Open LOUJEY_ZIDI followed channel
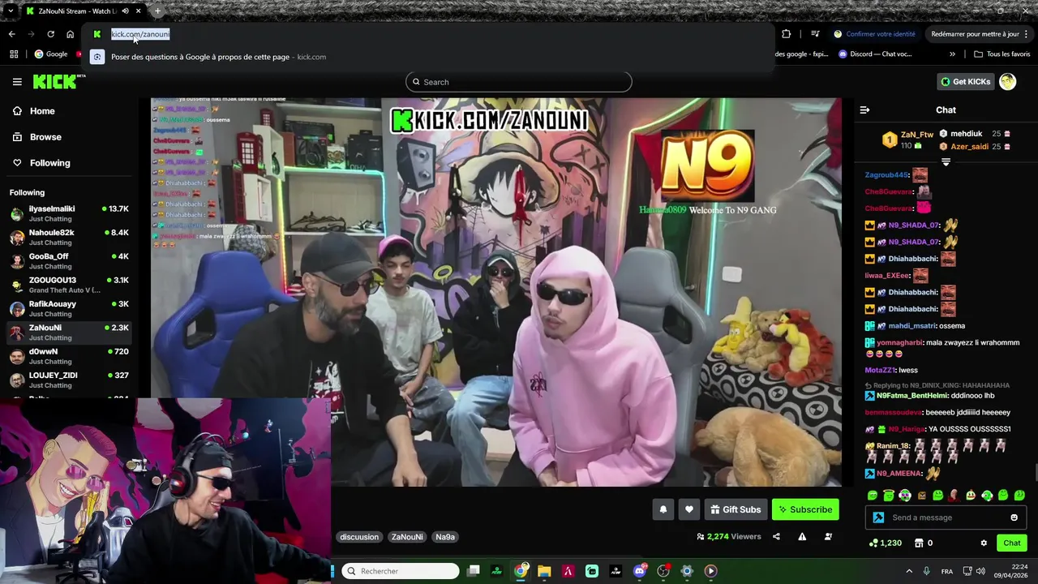The width and height of the screenshot is (1038, 584). (x=69, y=380)
